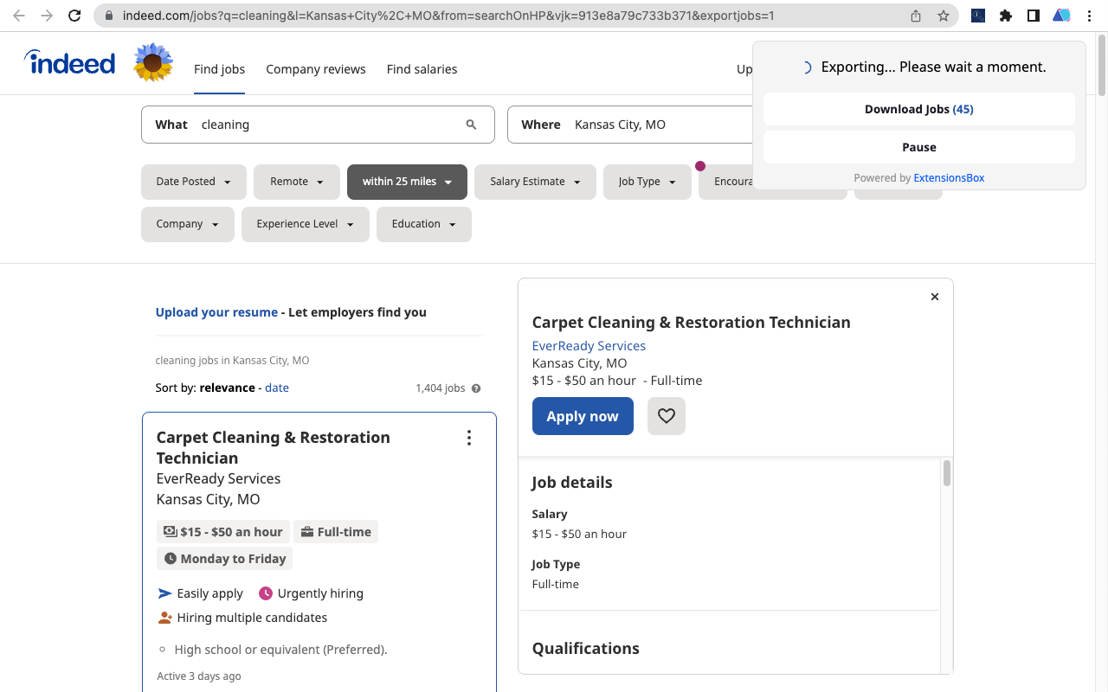
Task: Click the search magnifier icon in What field
Action: point(471,125)
